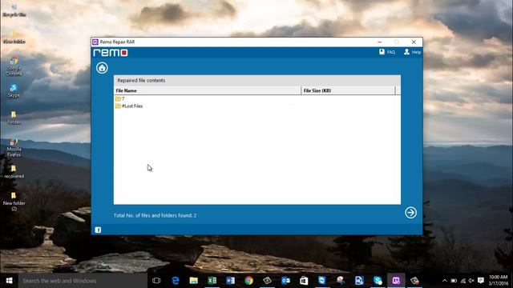Open Help in Remo Repair
The height and width of the screenshot is (288, 513).
[x=412, y=52]
